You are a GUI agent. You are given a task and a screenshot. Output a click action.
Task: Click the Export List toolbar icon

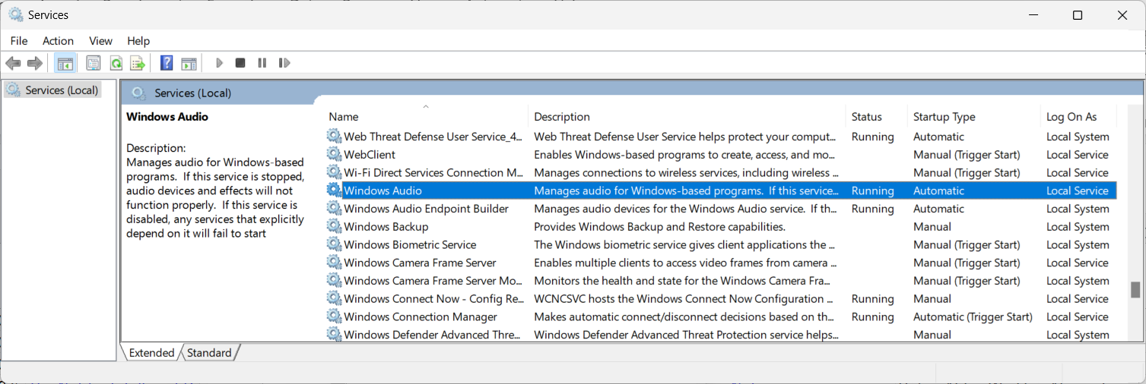tap(137, 63)
